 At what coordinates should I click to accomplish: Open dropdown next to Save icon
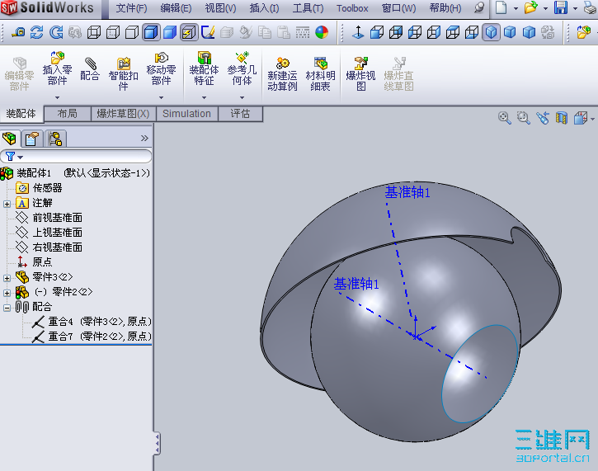(575, 8)
